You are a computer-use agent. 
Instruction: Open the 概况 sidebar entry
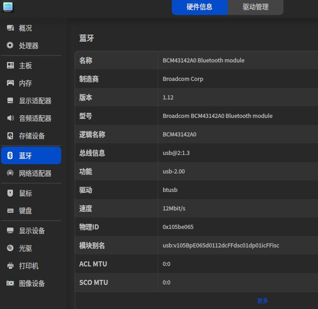click(x=31, y=28)
